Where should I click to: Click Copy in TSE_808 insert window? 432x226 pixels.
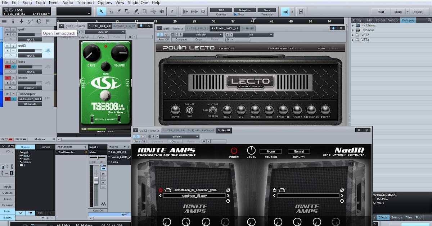(101, 37)
